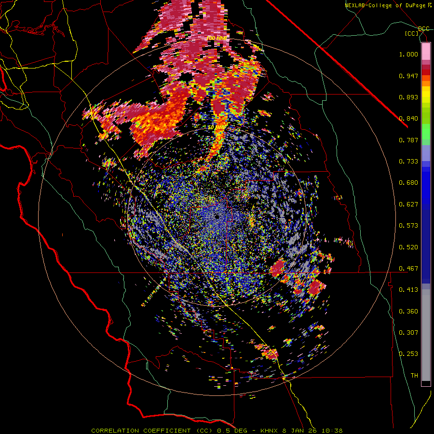
Task: Click the 0.733 scale value
Action: pos(408,162)
